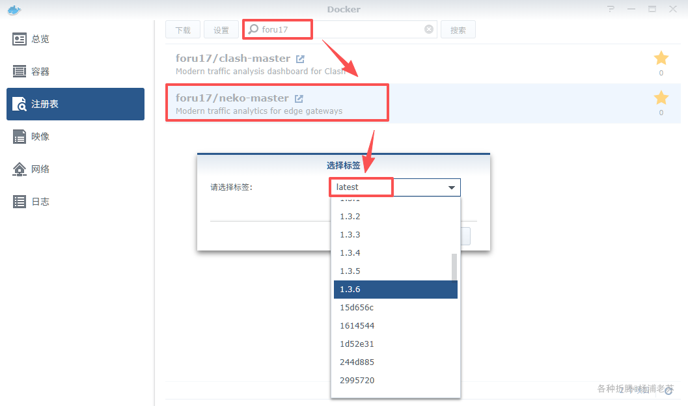Open the 容器 container section

click(x=76, y=72)
